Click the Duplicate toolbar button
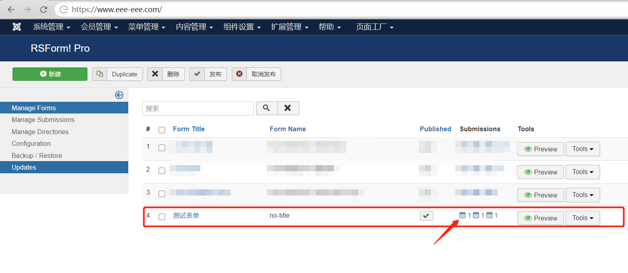The image size is (628, 273). coord(117,74)
